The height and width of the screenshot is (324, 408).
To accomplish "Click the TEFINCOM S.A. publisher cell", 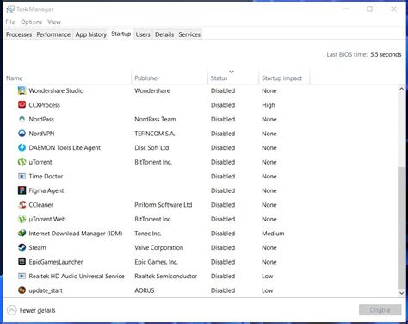I will click(155, 134).
